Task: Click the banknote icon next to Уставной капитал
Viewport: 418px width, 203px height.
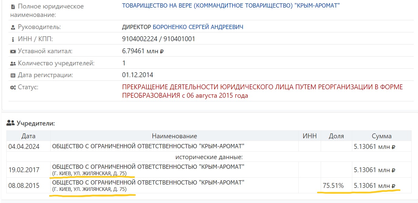Action: pyautogui.click(x=13, y=51)
